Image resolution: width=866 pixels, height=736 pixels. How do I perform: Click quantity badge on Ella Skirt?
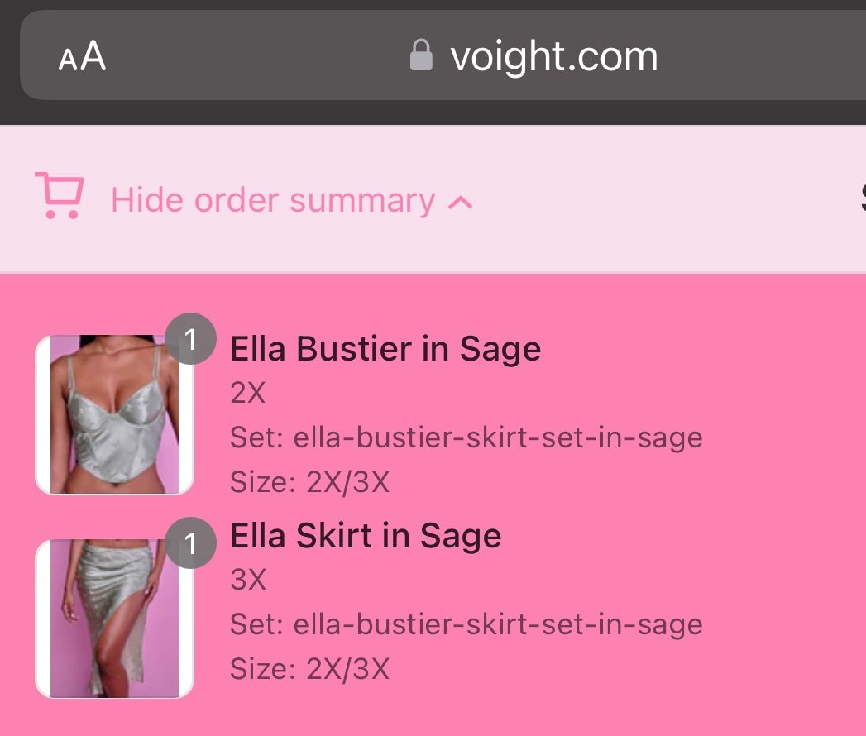pyautogui.click(x=190, y=543)
